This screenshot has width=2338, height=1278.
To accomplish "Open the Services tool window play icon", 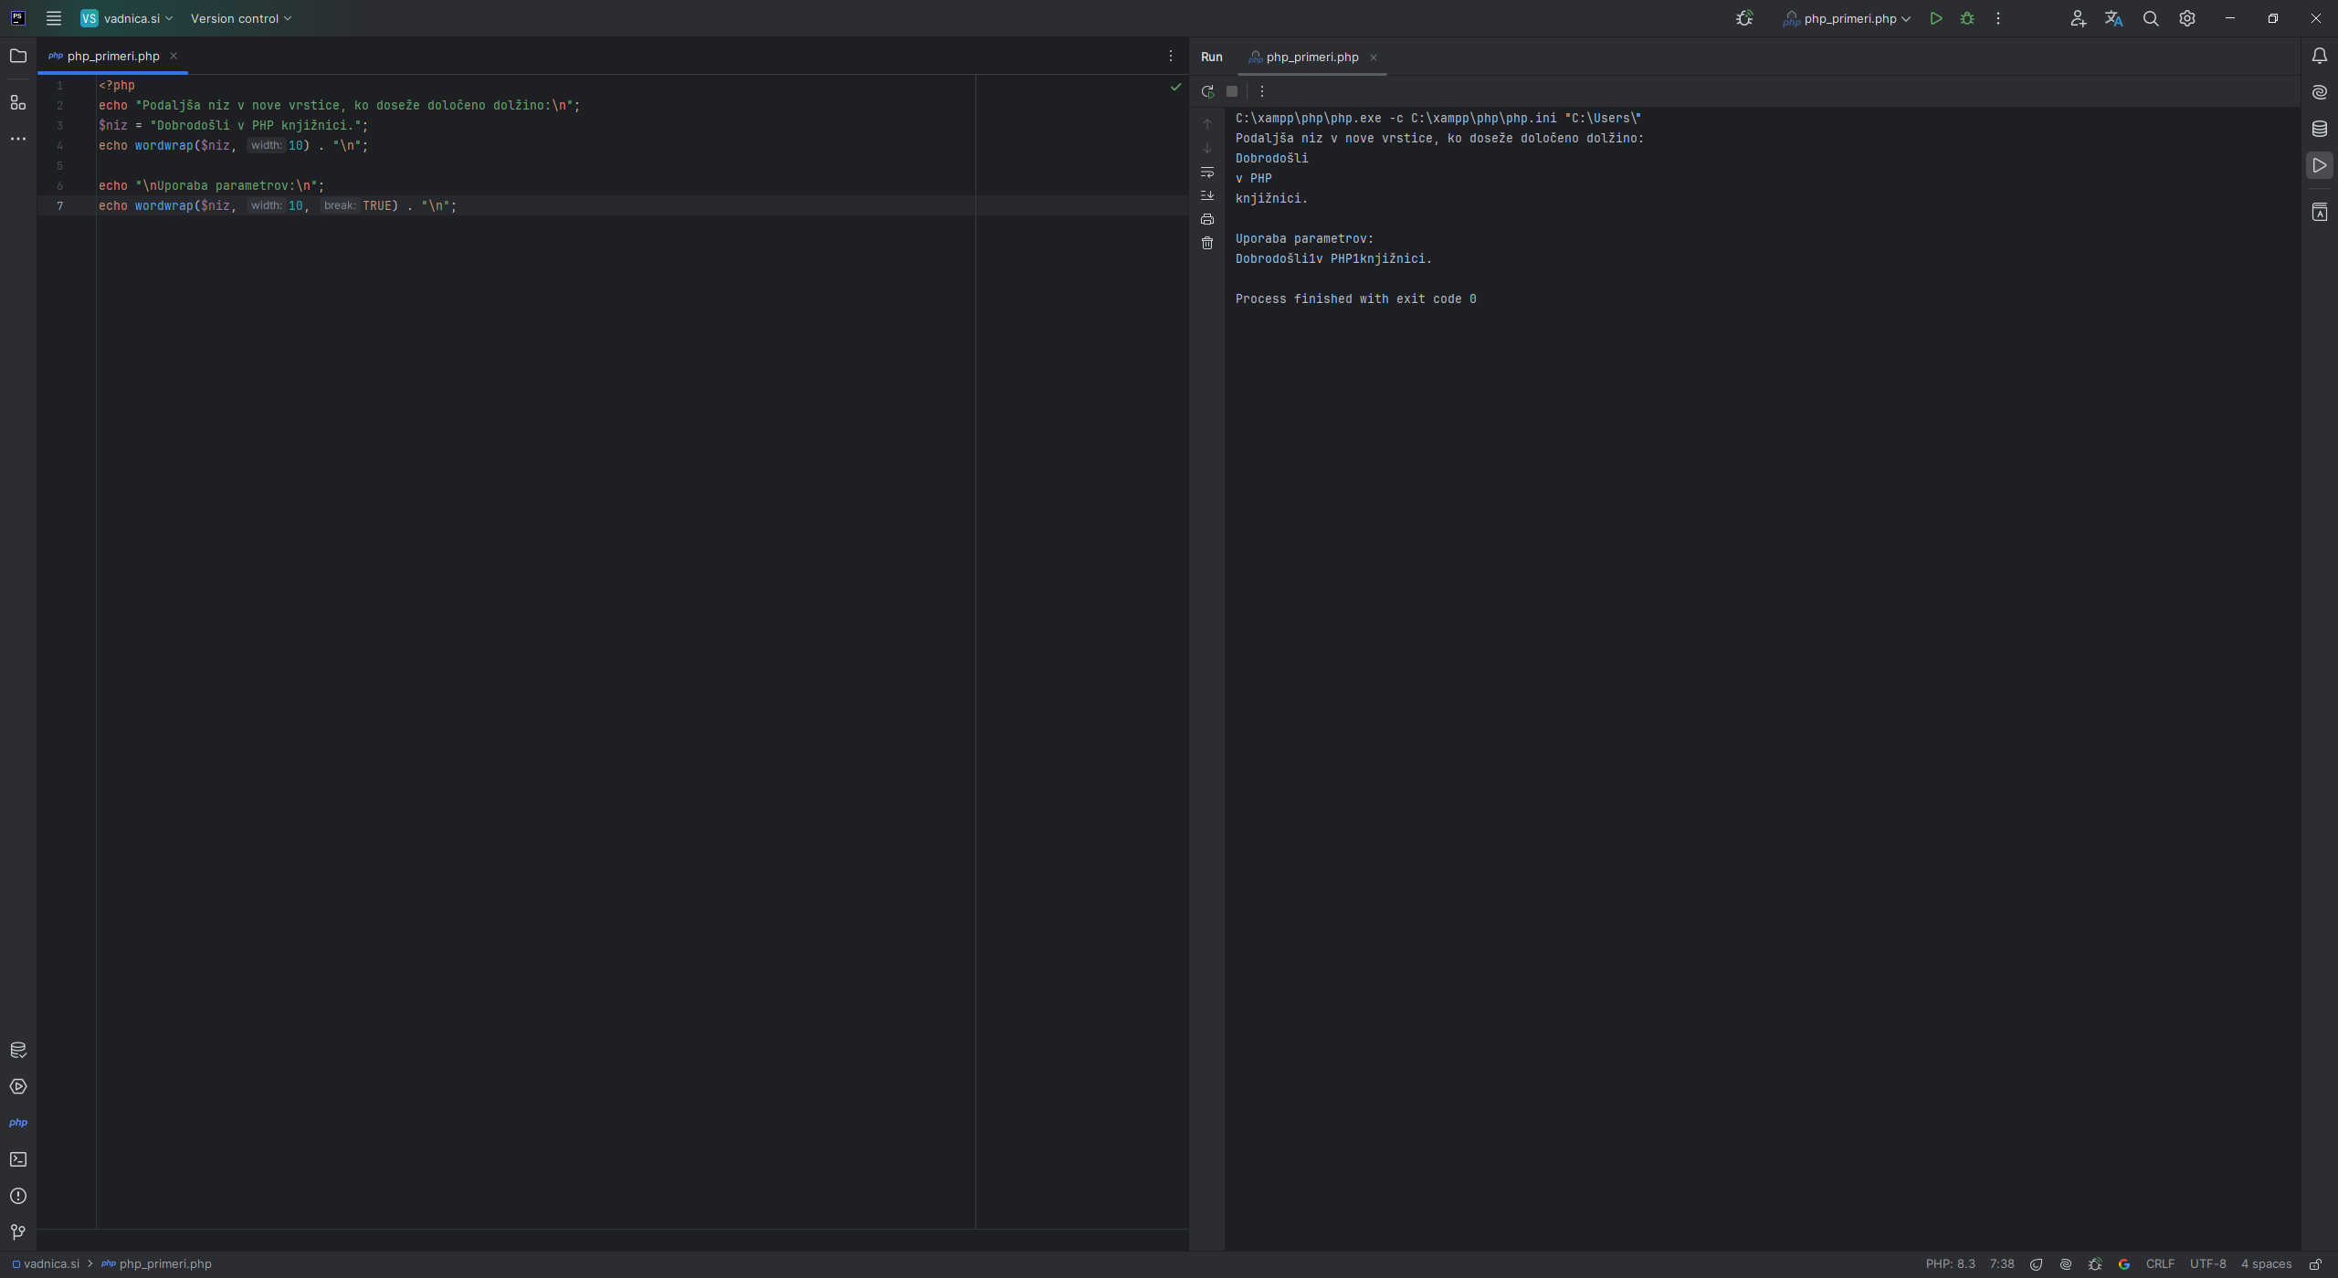I will tap(18, 1086).
